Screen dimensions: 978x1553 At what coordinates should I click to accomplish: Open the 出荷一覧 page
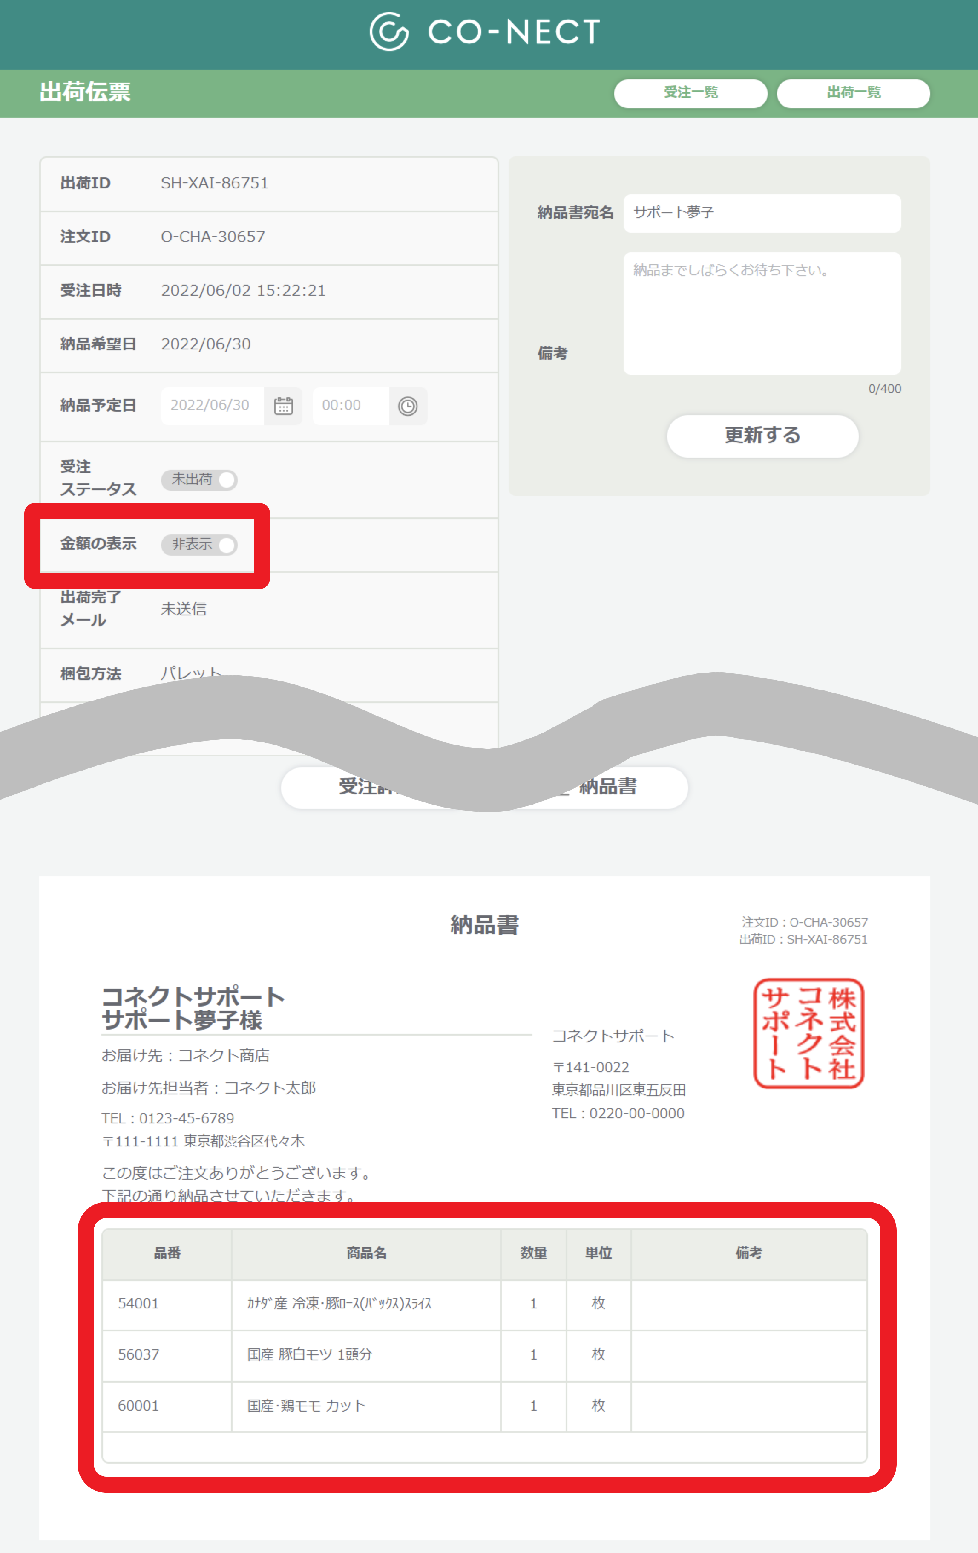point(853,93)
